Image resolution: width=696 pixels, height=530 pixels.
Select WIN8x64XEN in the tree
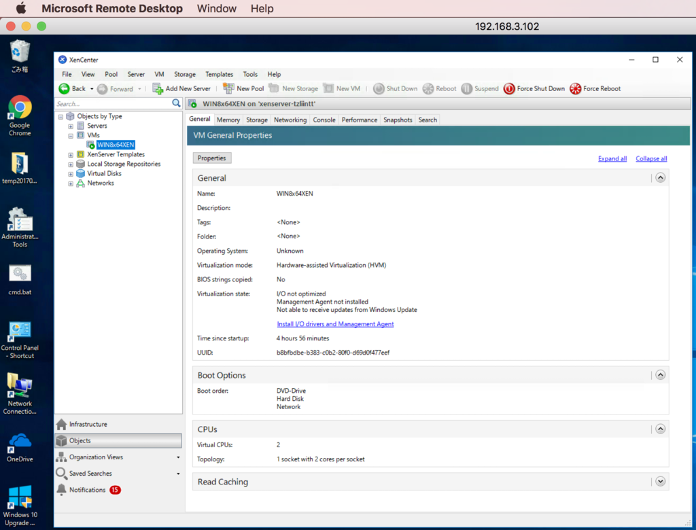116,145
